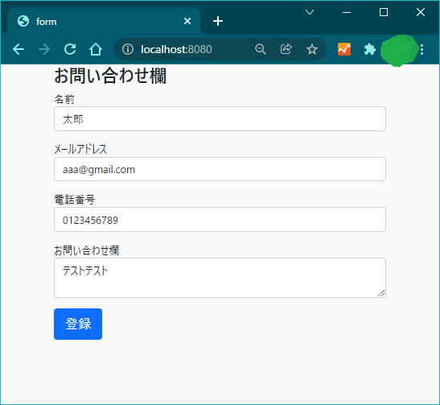This screenshot has width=440, height=405.
Task: Open a new tab with plus button
Action: [218, 22]
